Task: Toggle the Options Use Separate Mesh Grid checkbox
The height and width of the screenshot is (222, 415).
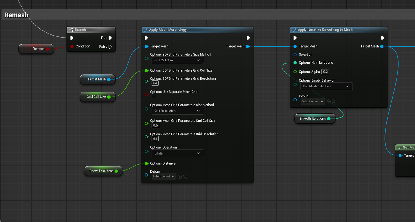Action: [154, 96]
